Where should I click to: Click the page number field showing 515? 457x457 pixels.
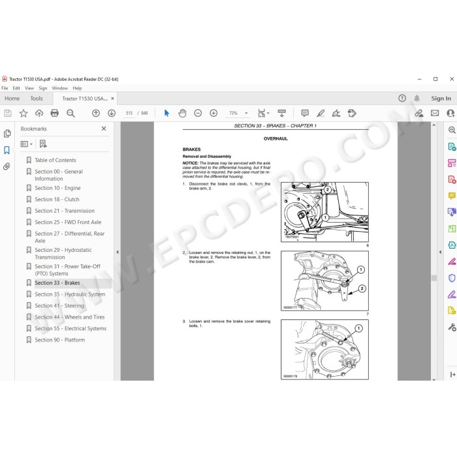(129, 113)
